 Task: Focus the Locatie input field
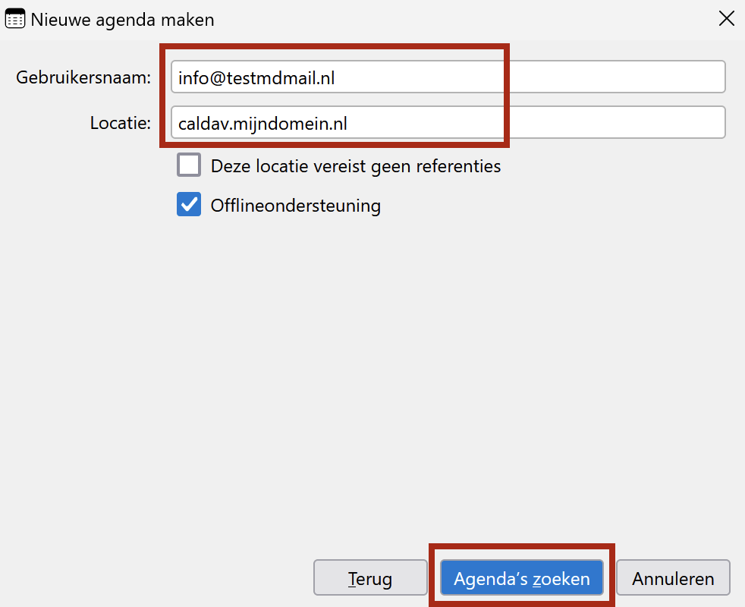pos(448,123)
